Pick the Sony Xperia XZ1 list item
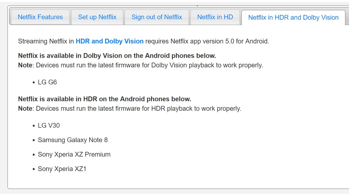Viewport: 349px width, 196px height. [x=62, y=169]
